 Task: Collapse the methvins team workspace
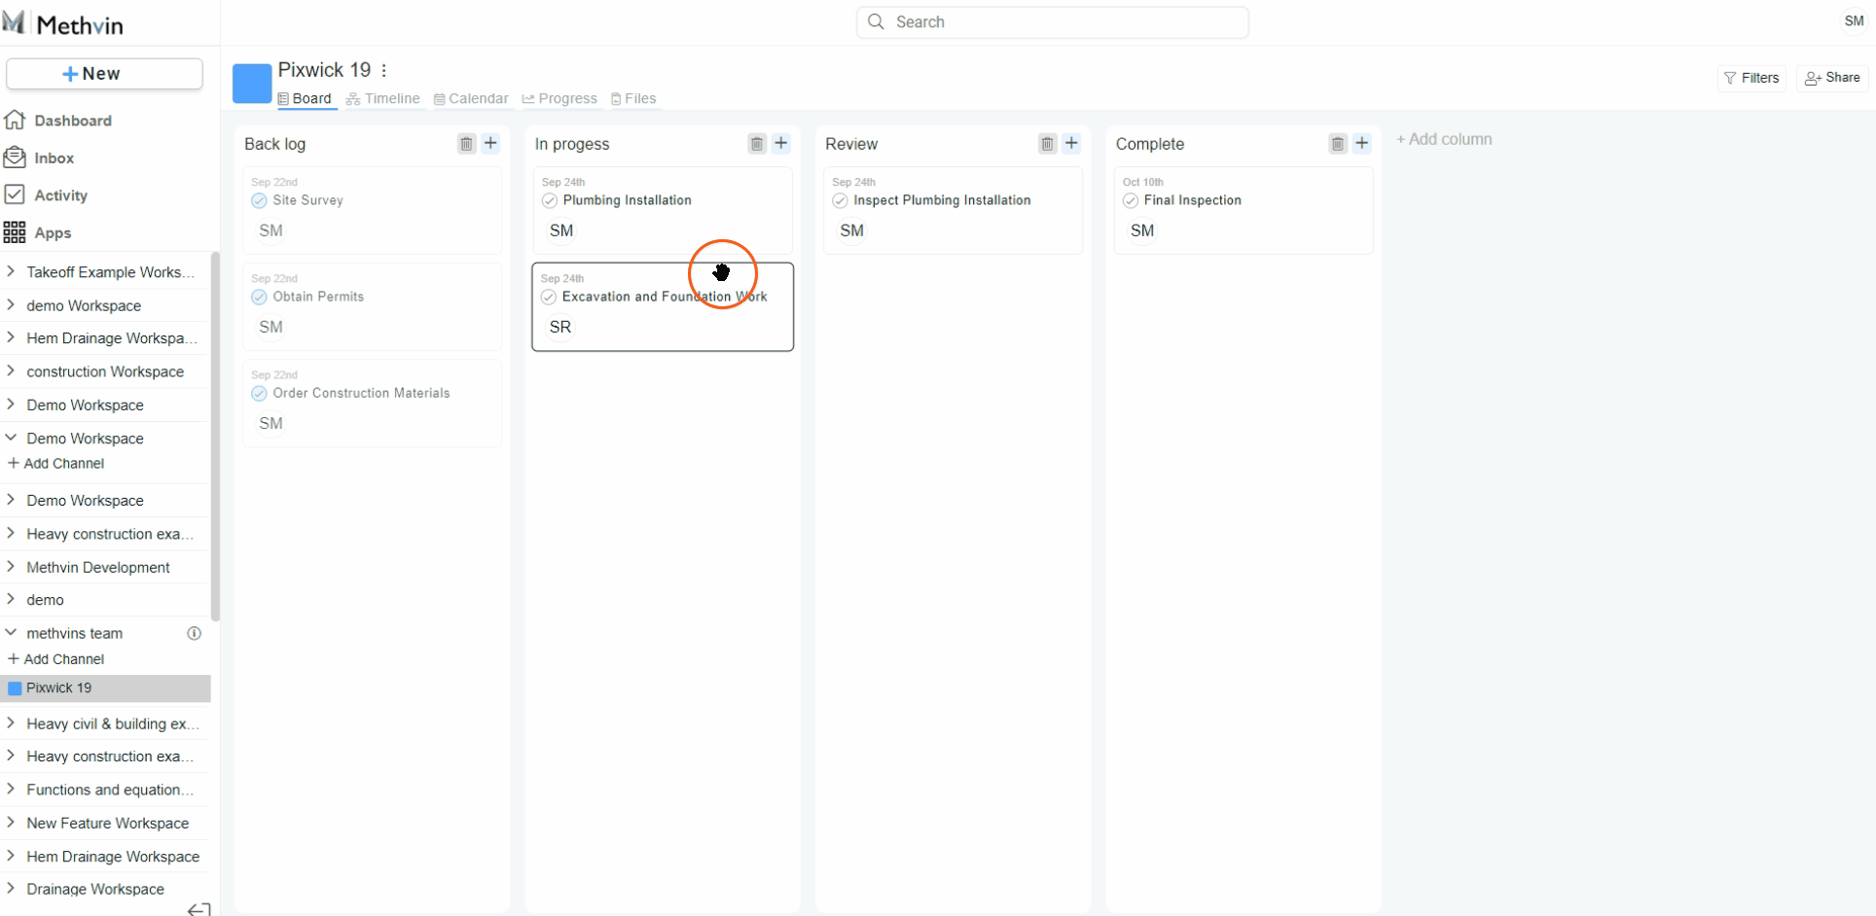[11, 633]
